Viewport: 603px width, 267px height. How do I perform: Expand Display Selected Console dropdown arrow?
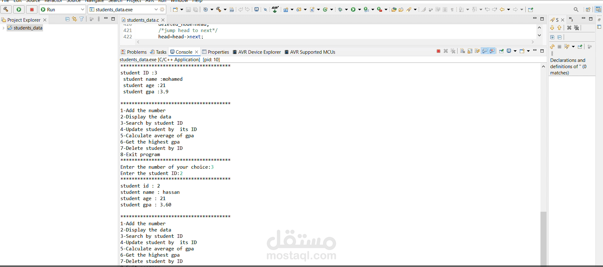pyautogui.click(x=515, y=51)
